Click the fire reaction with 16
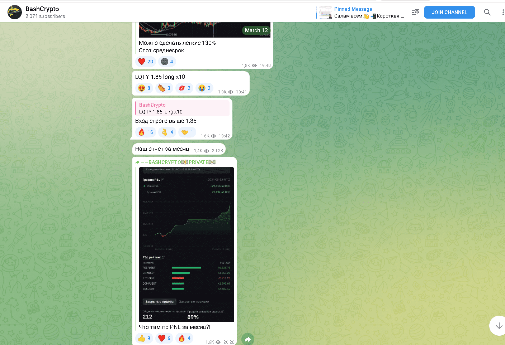 click(146, 132)
